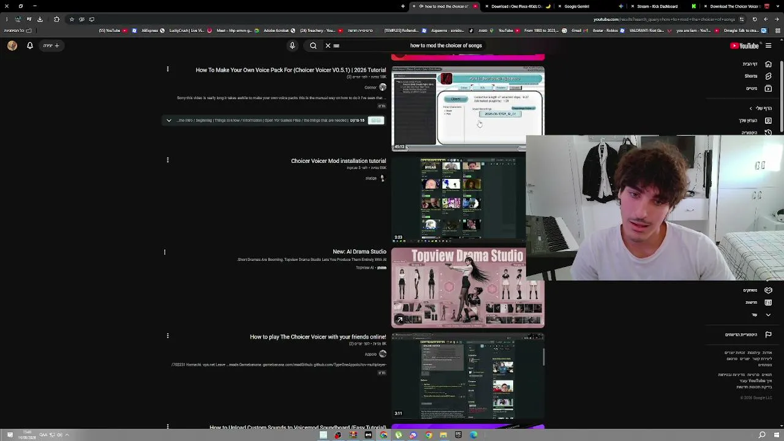The width and height of the screenshot is (784, 441).
Task: Open 'How to play The Choicer Voicer with your friends online!'
Action: pos(318,337)
